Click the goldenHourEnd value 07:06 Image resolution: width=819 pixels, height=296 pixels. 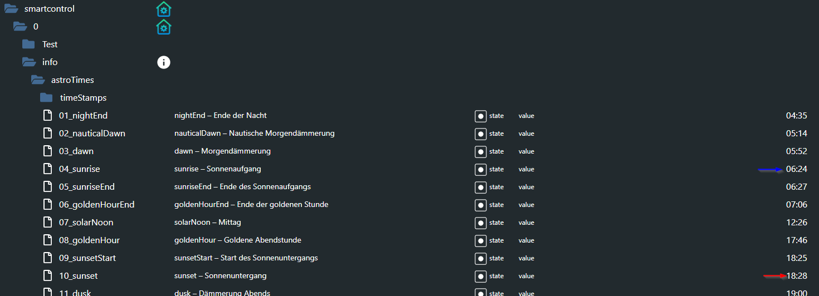pos(796,205)
